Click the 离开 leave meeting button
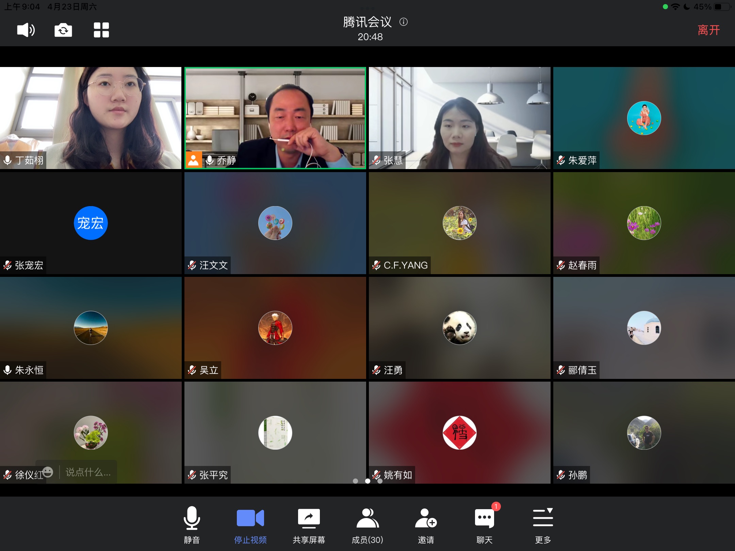 [708, 30]
